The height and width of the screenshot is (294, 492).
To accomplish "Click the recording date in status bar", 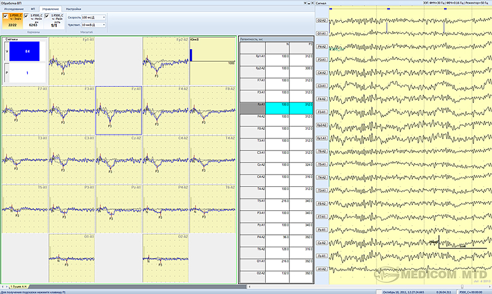I will [403, 292].
